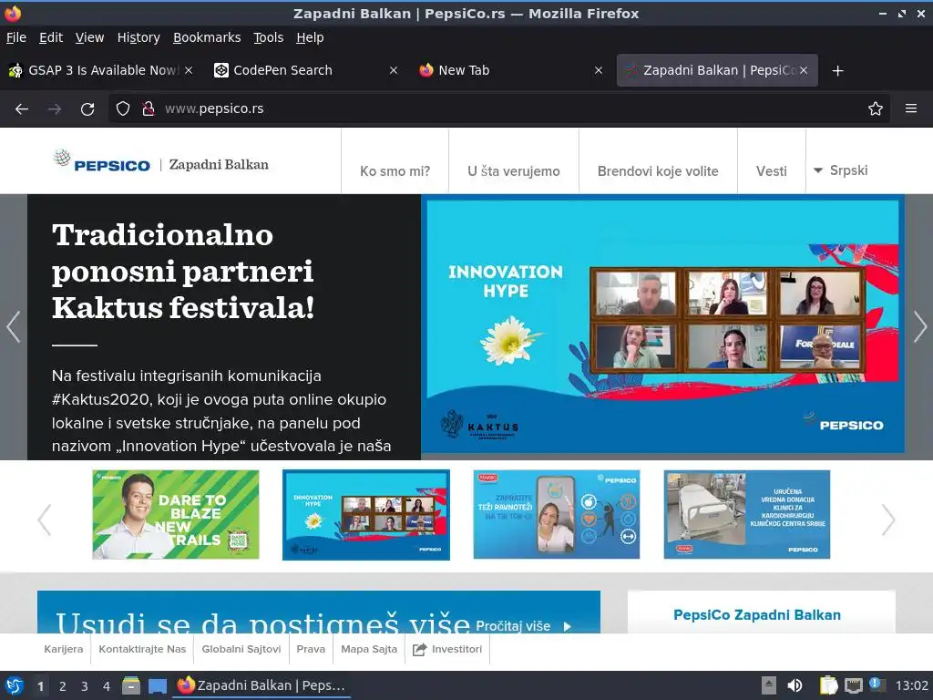Viewport: 933px width, 700px height.
Task: Open the Prava footer link
Action: (x=311, y=649)
